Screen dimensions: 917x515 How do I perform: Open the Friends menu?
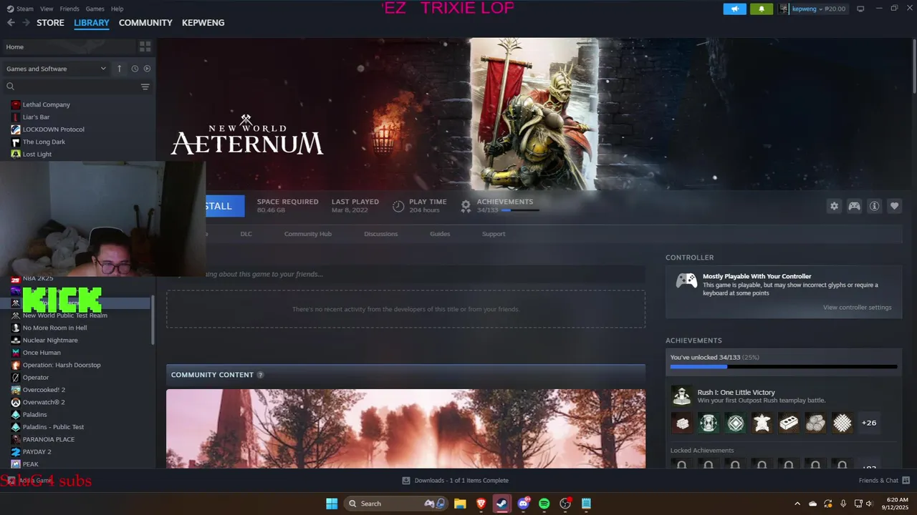(69, 9)
